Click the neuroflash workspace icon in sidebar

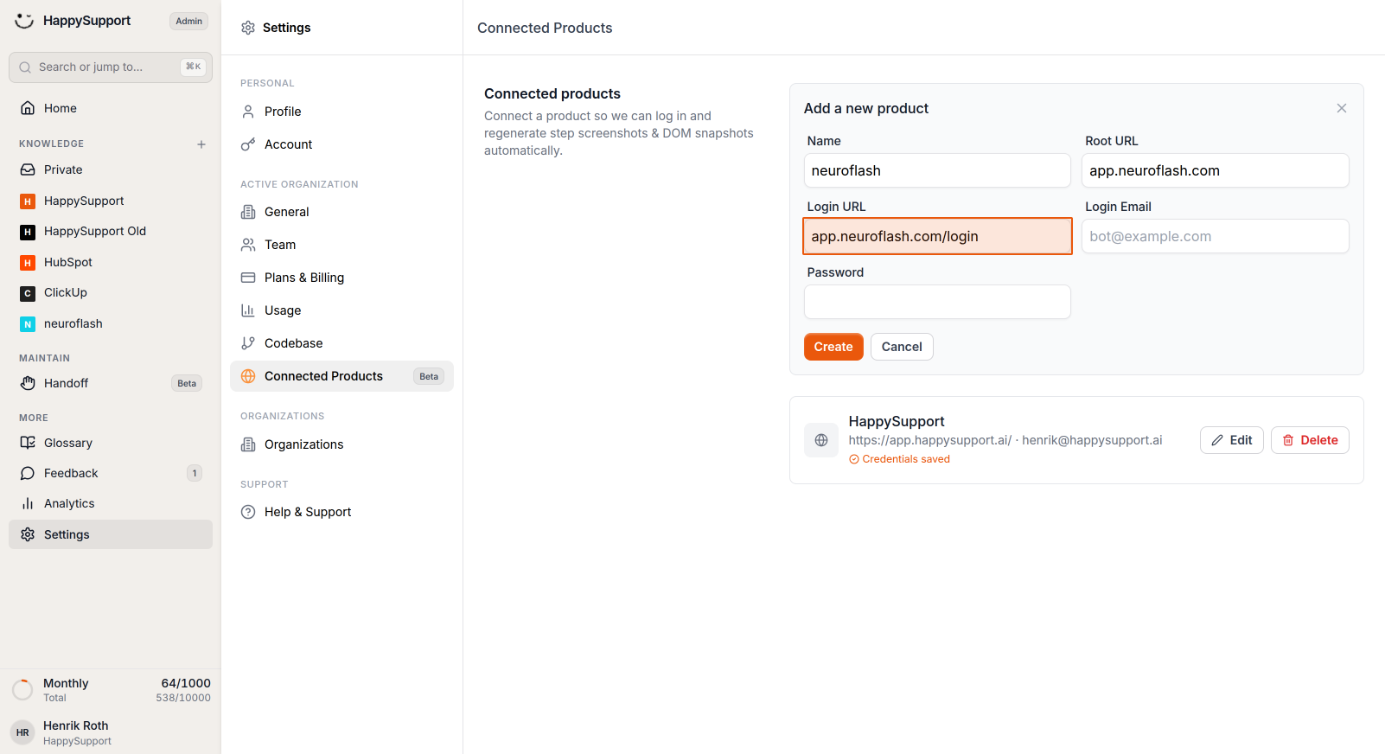click(28, 324)
